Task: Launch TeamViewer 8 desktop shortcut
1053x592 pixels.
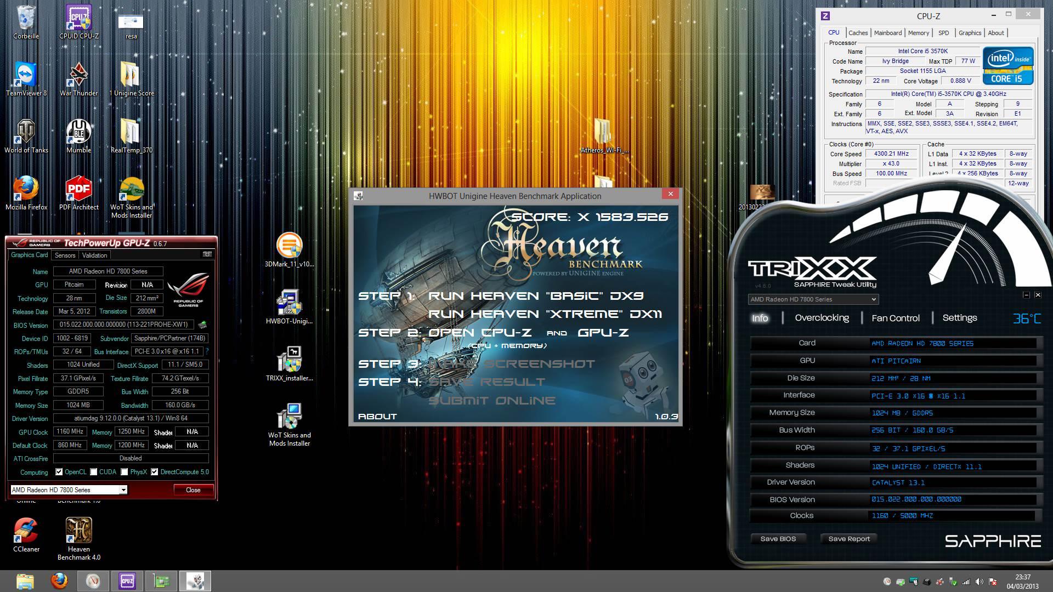Action: 26,79
